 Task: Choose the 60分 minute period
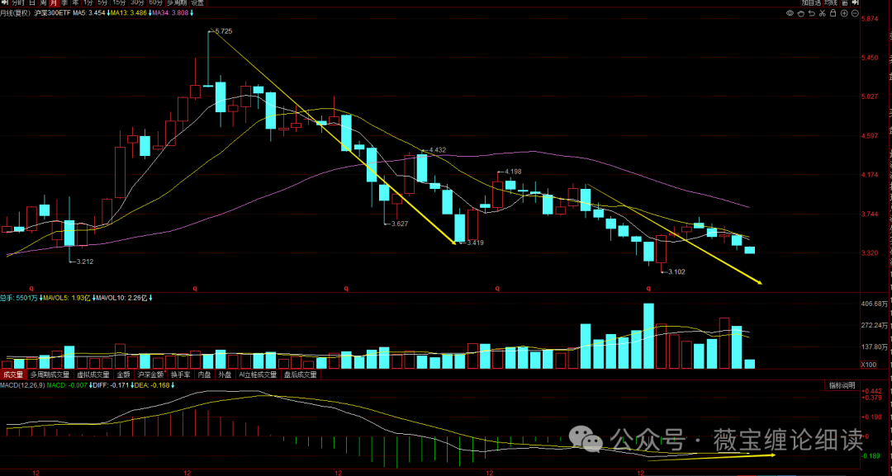coord(155,2)
